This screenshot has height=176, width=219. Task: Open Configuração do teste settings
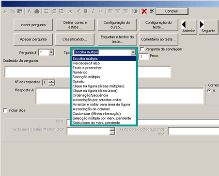click(158, 25)
